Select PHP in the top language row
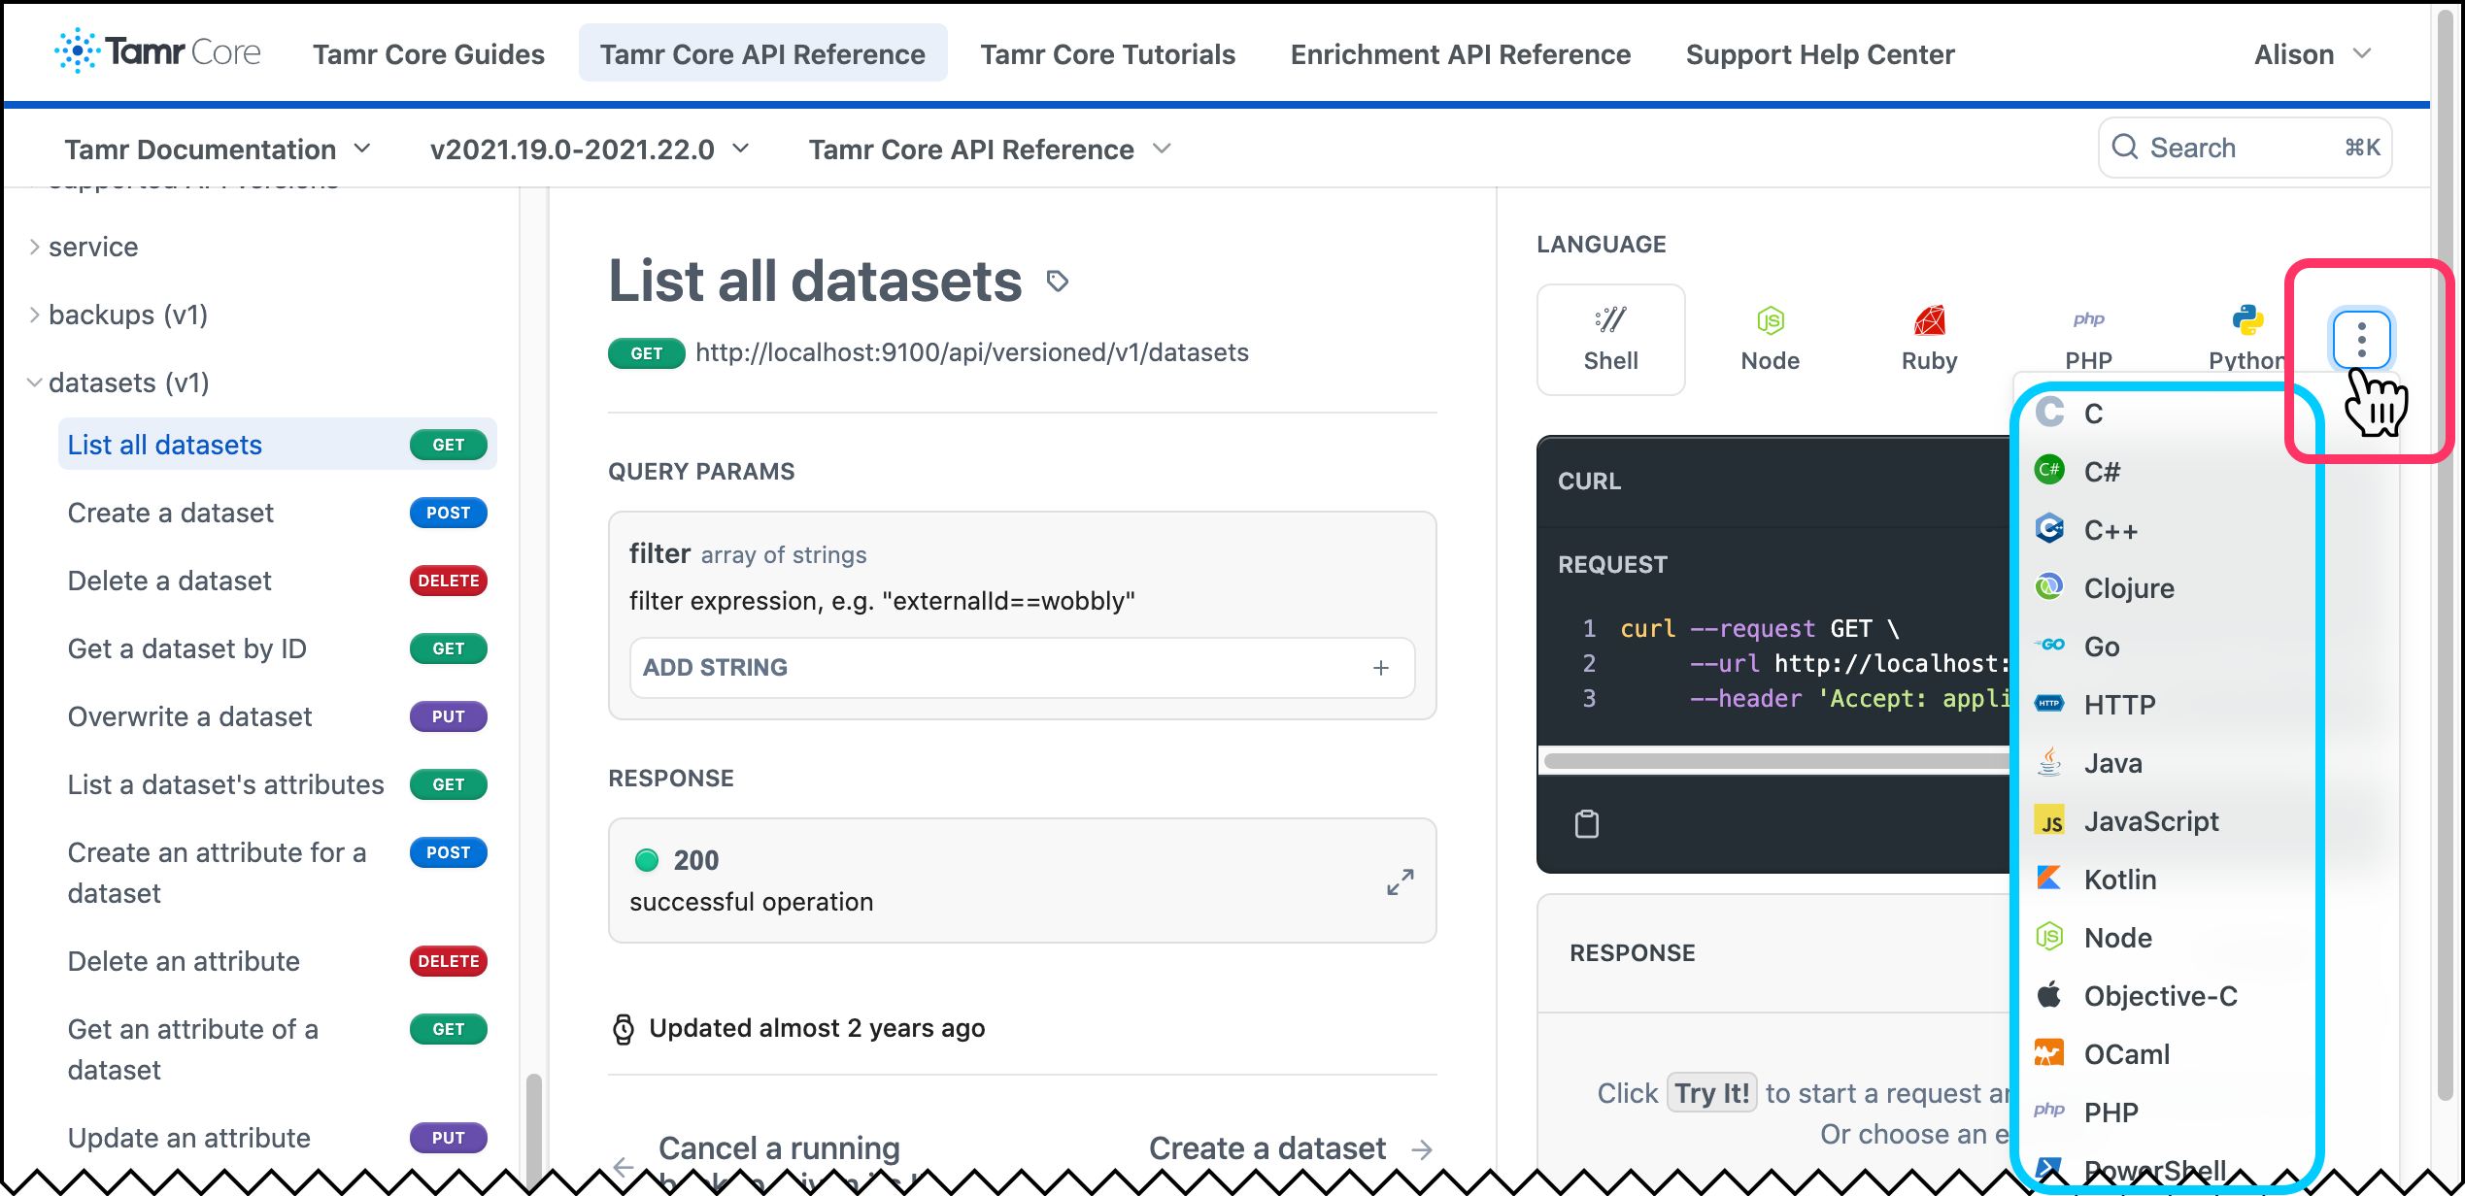The width and height of the screenshot is (2465, 1196). (x=2088, y=340)
